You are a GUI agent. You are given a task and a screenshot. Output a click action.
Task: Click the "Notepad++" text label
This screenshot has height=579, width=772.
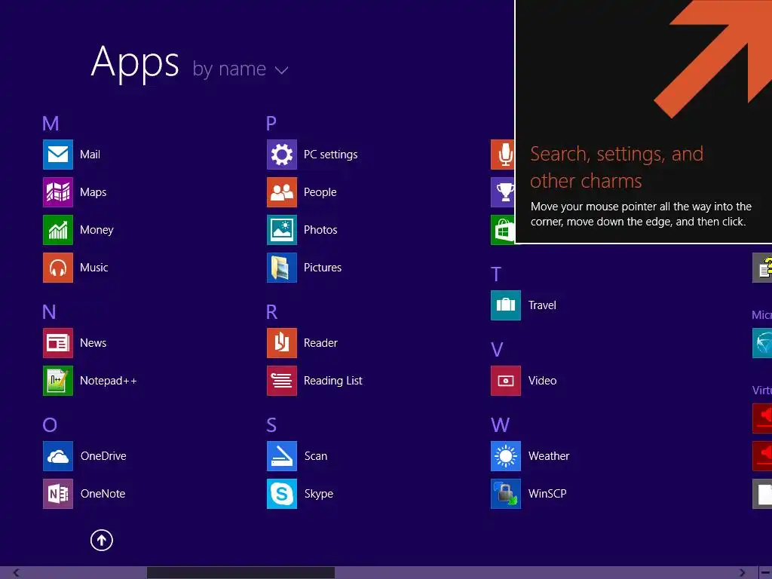109,381
